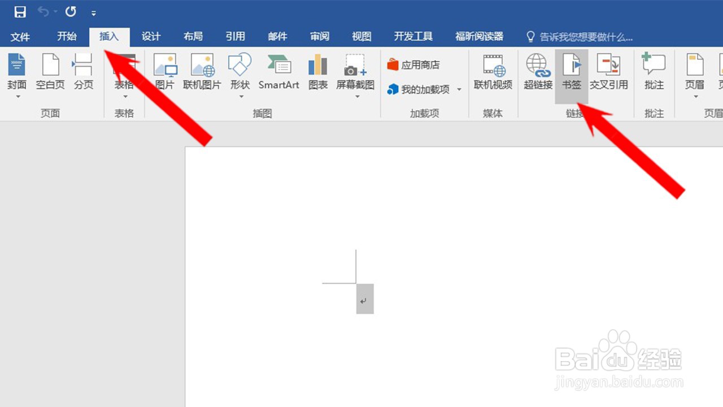Open the 布局 (Layout) tab

[193, 37]
